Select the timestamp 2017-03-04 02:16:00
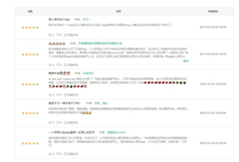 [213, 54]
